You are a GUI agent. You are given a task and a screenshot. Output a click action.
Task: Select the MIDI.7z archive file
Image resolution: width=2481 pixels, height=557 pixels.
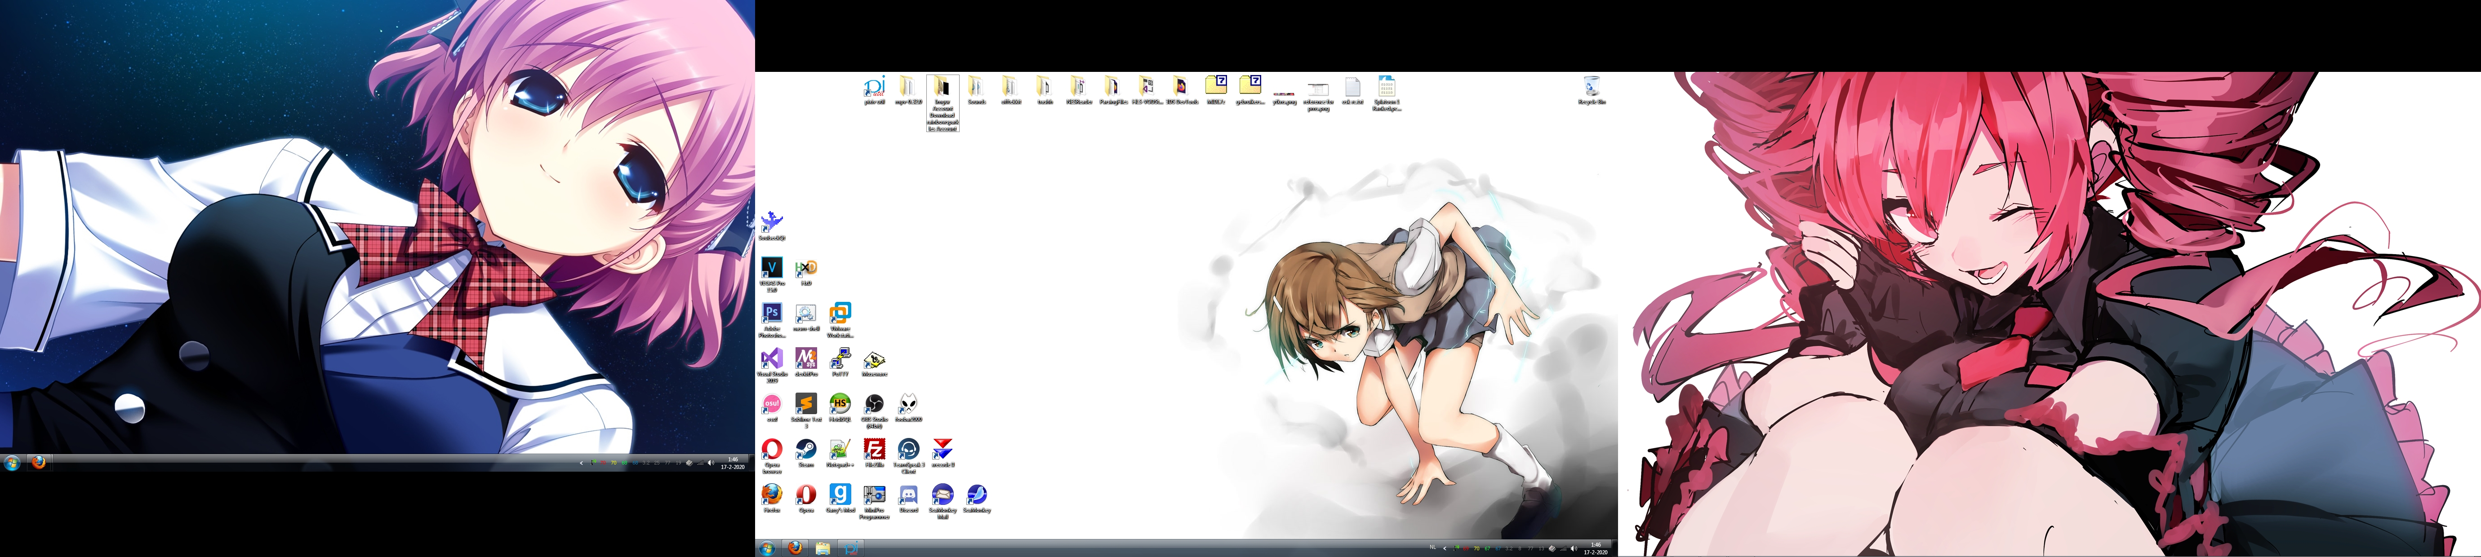[1215, 89]
